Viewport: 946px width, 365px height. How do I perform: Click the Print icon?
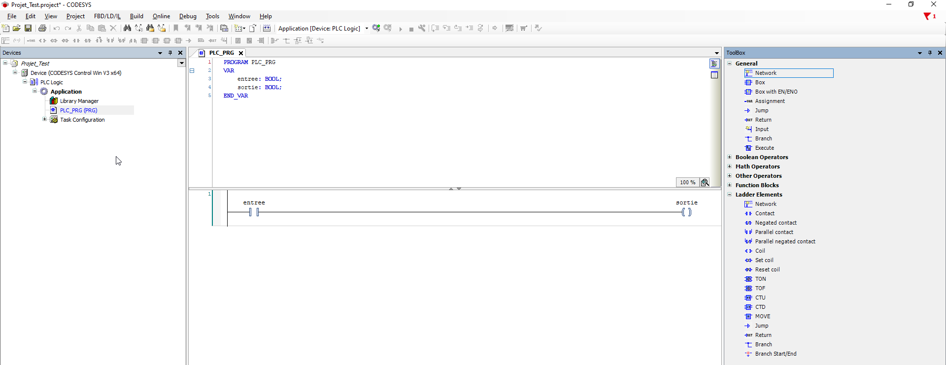pos(42,29)
